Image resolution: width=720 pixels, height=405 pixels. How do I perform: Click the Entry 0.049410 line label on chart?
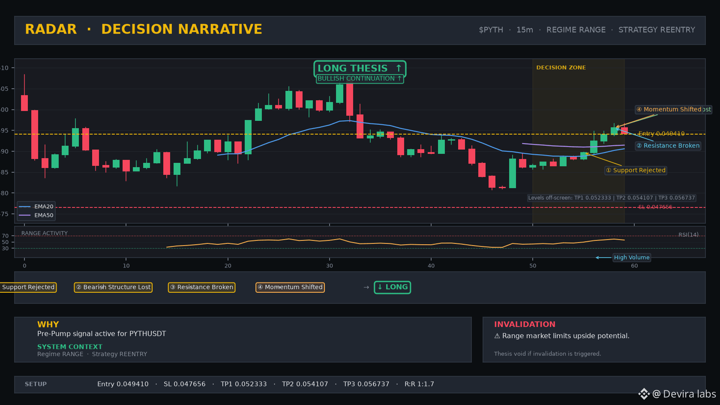[661, 134]
